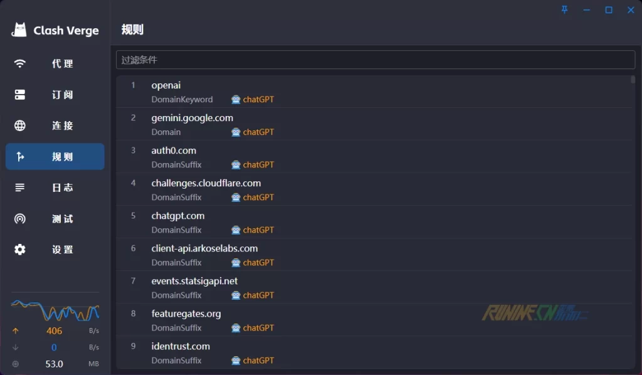Open the 代理 menu item
The height and width of the screenshot is (375, 642).
pyautogui.click(x=62, y=63)
